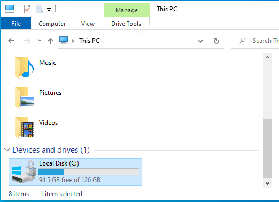Screen dimensions: 279x202
Task: Click This PC in the address bar
Action: click(x=90, y=41)
